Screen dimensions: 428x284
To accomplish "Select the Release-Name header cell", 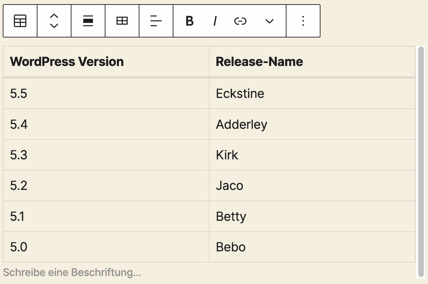I will click(259, 61).
